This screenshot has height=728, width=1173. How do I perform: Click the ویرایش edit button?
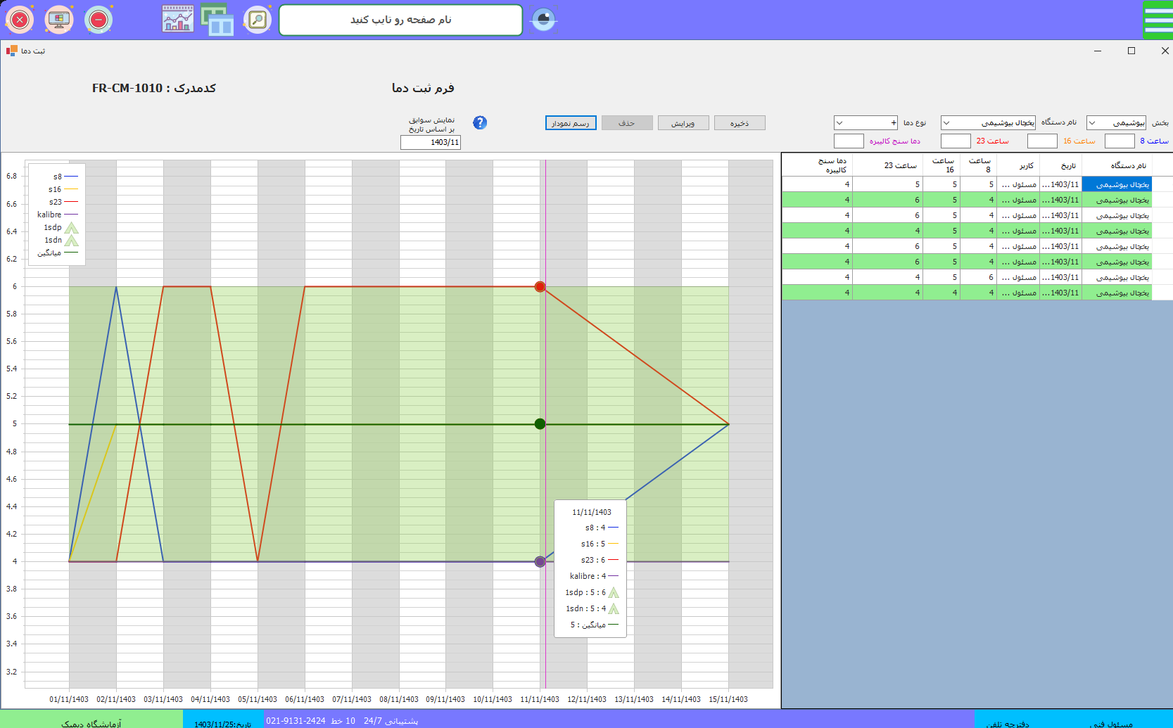click(683, 123)
